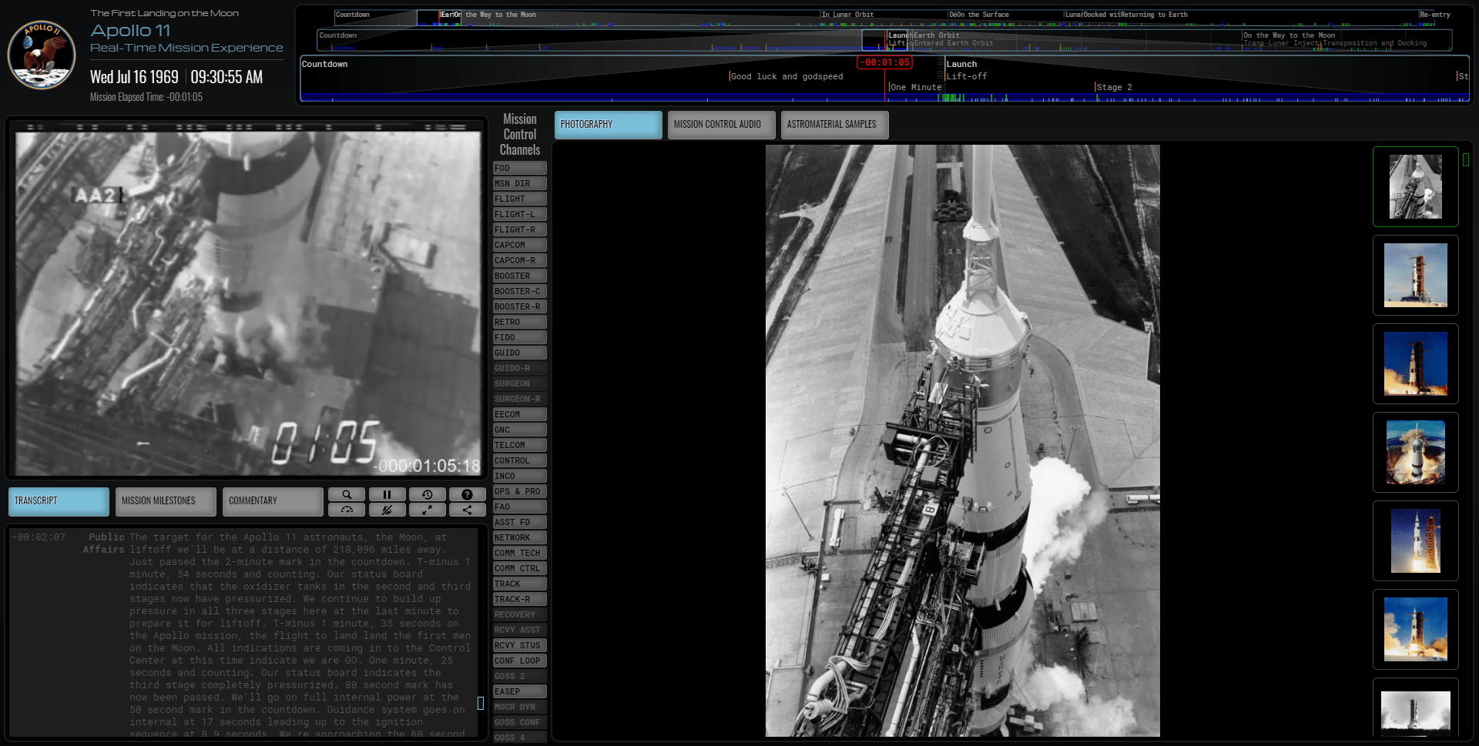Select the INCO channel
1479x746 pixels.
click(520, 476)
